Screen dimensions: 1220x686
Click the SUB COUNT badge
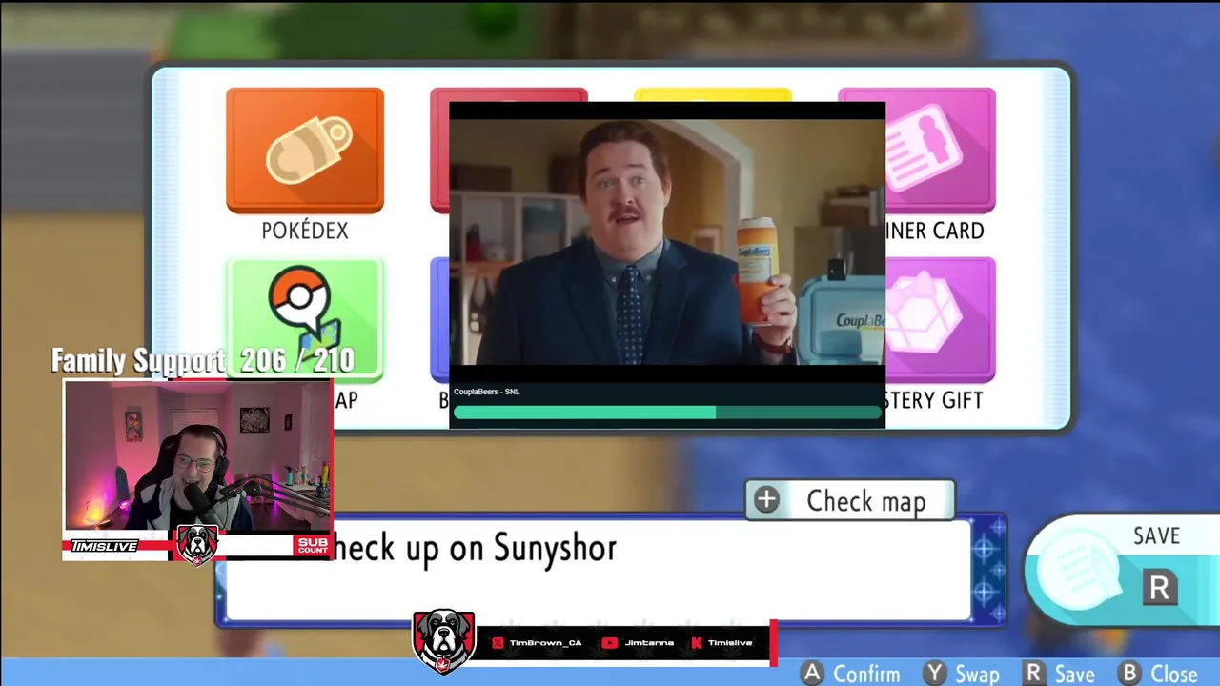click(x=312, y=546)
